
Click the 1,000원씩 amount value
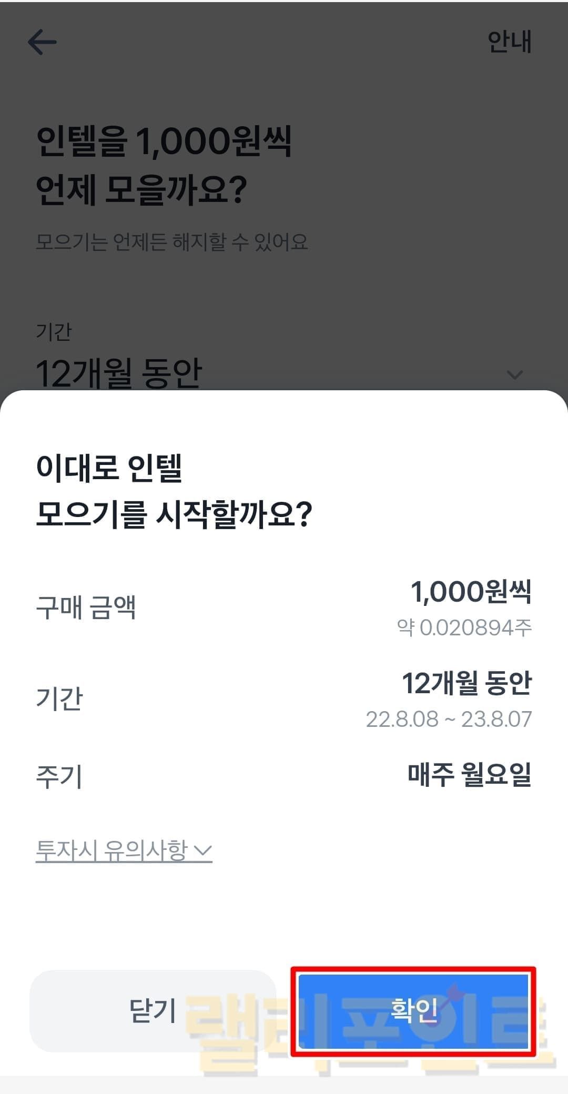471,592
